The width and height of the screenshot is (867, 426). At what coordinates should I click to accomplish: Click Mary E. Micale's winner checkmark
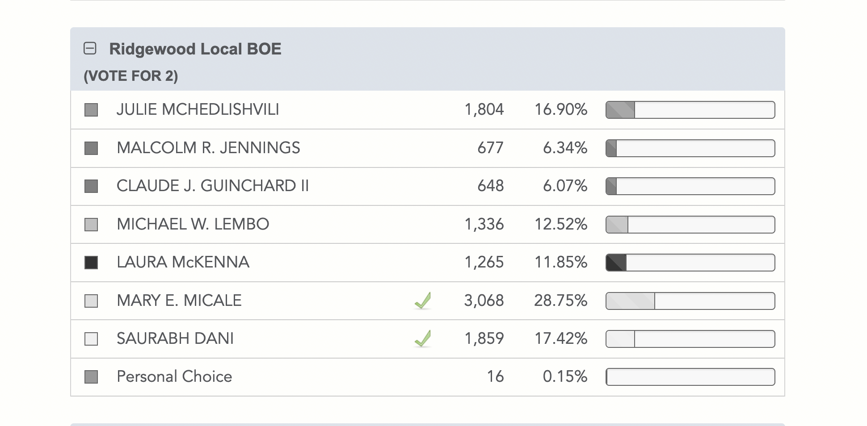click(x=423, y=301)
